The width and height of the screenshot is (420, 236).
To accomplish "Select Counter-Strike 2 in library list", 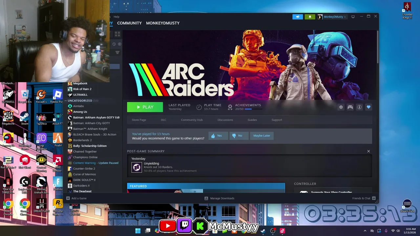I will pyautogui.click(x=84, y=168).
